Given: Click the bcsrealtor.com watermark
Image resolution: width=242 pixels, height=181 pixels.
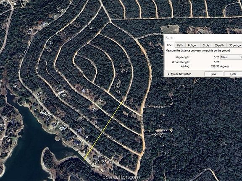Looking at the screenshot, I should pos(121,177).
